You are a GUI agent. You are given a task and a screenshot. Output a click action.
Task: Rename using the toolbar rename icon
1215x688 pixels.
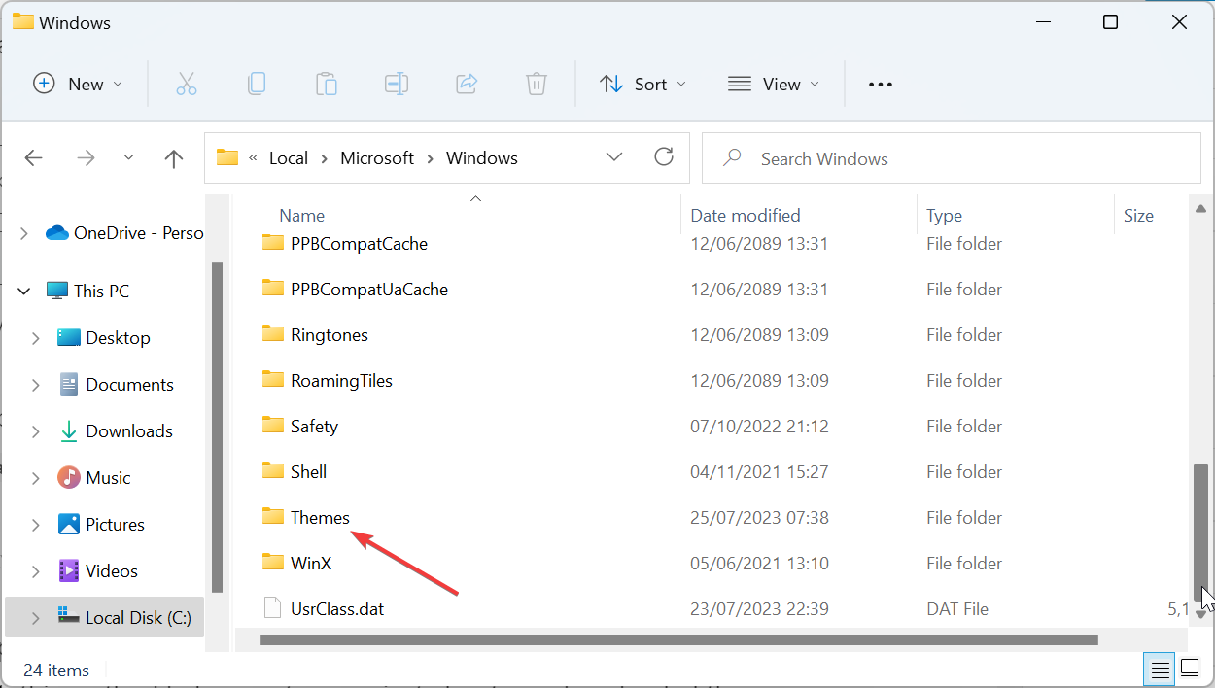point(397,84)
